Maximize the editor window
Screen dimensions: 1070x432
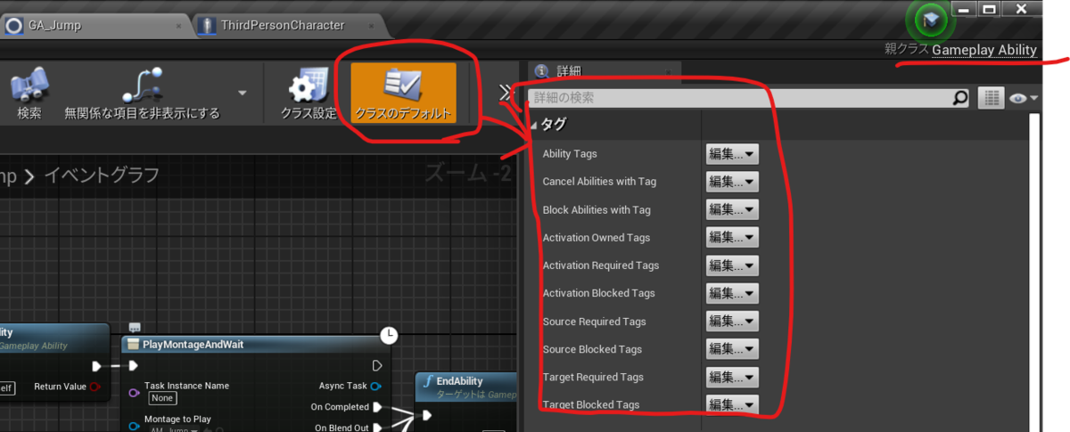coord(988,8)
